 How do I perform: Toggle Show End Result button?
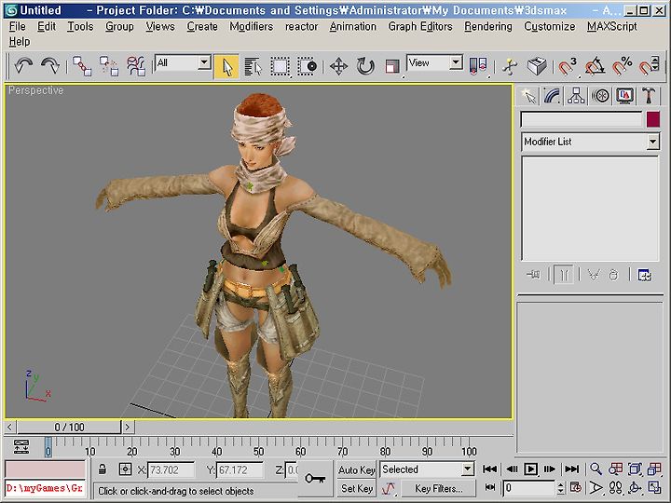coord(564,275)
